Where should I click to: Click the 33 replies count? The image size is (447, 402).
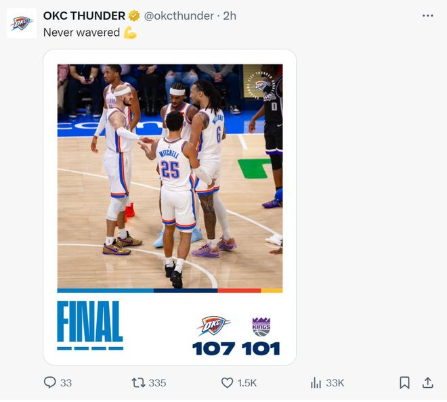click(66, 382)
